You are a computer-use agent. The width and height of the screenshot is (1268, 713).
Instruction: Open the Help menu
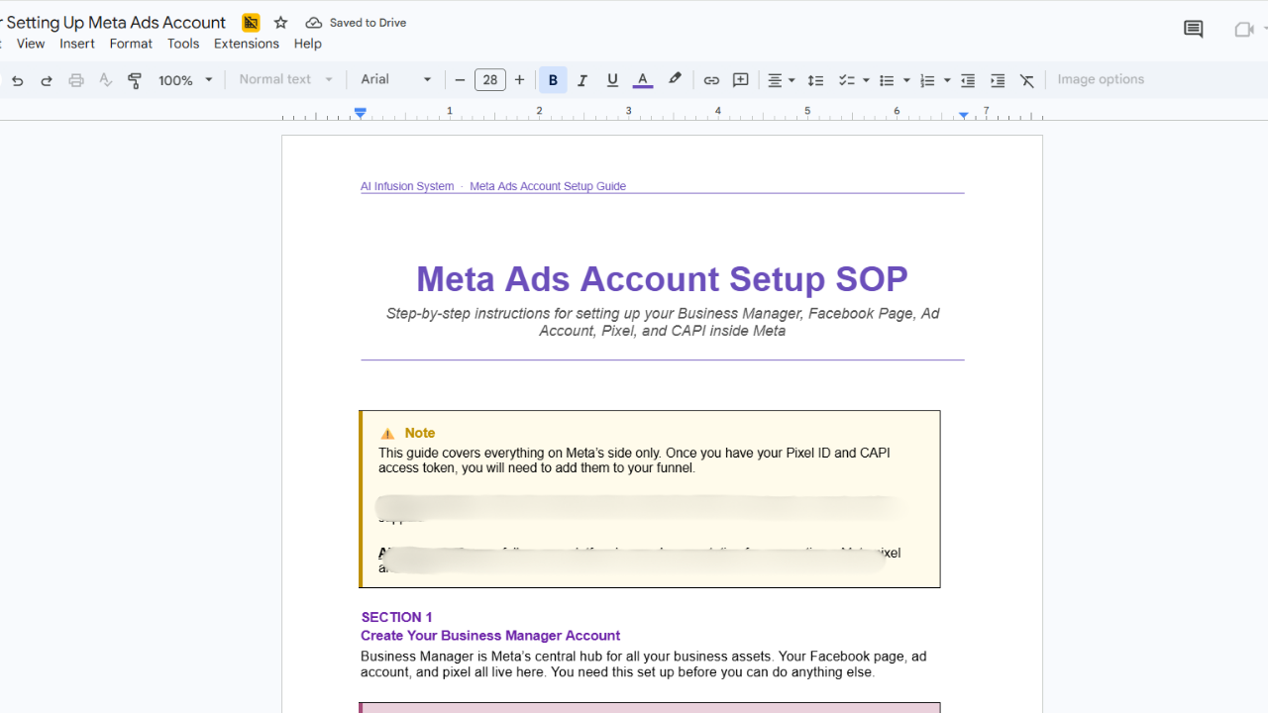click(308, 44)
